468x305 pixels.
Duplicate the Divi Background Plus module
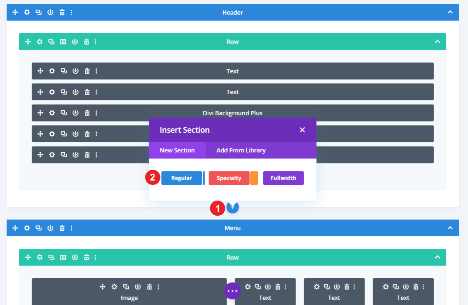coord(63,113)
